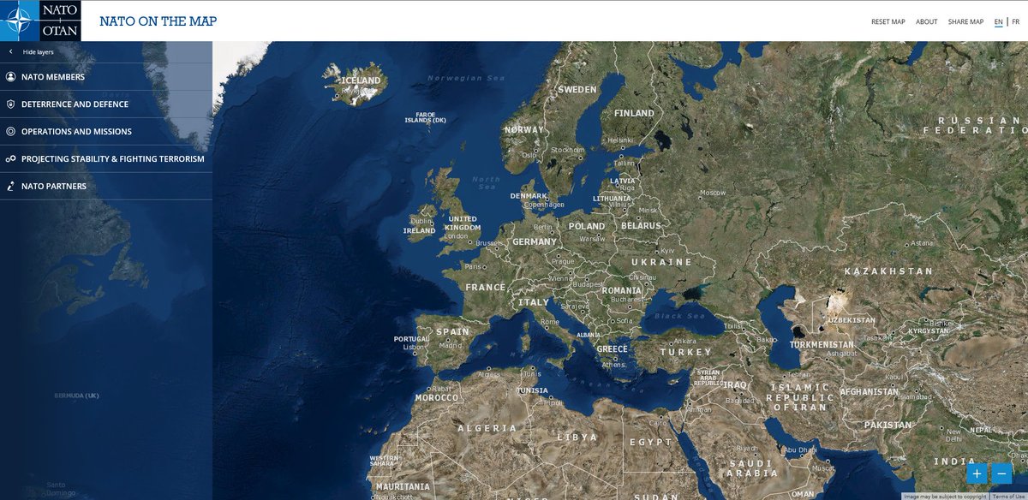1028x500 pixels.
Task: Click the GREECE label on the map
Action: pyautogui.click(x=613, y=349)
